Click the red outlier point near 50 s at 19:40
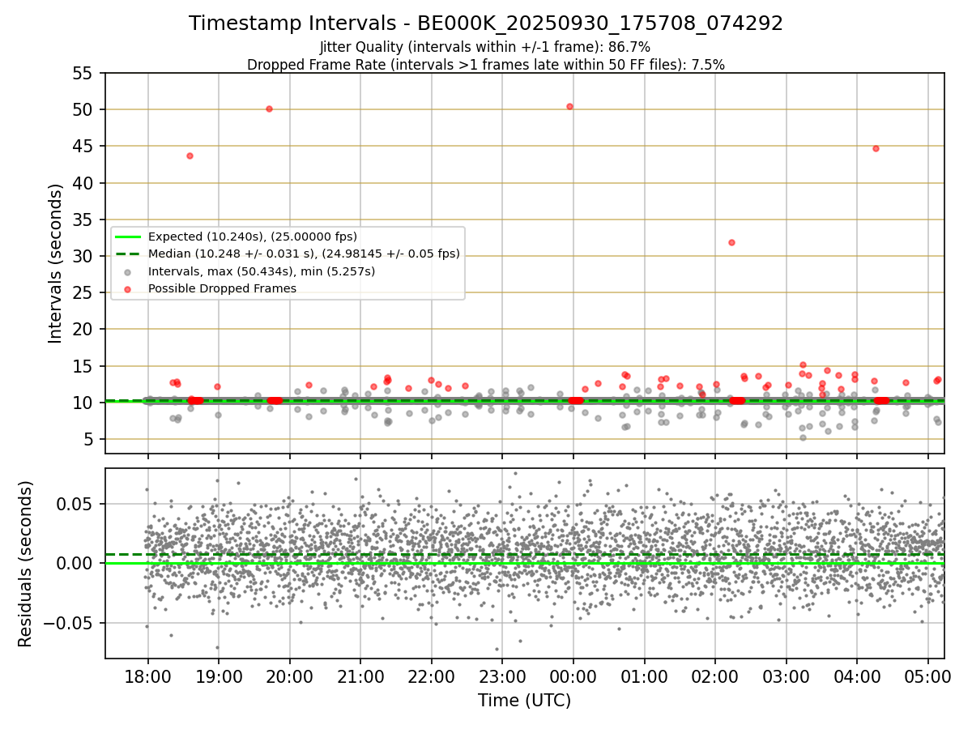 tap(269, 109)
